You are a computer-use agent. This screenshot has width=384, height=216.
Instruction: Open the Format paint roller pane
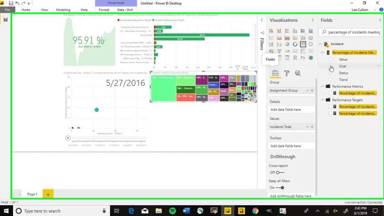(x=286, y=73)
